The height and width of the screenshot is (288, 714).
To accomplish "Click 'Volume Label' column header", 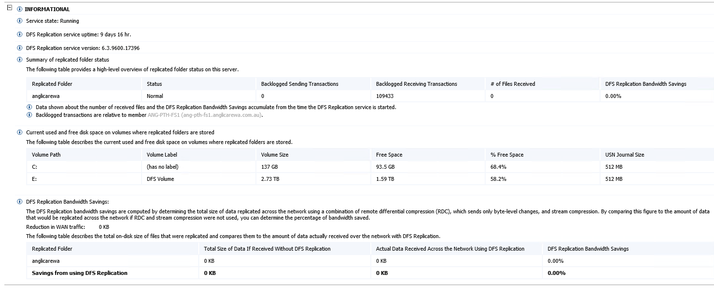I will pyautogui.click(x=162, y=155).
